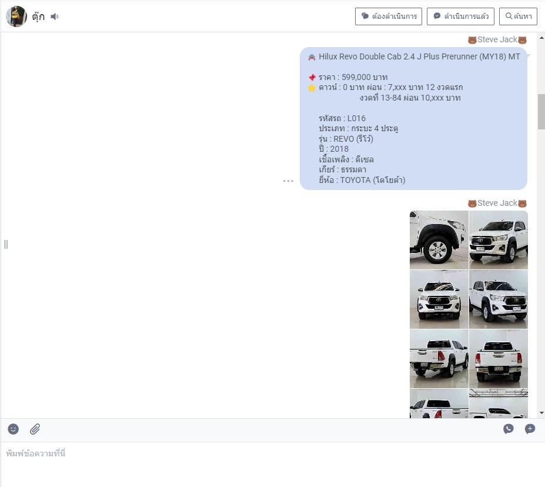Click the scrollbar up arrow
Viewport: 545px width, 487px height.
[x=541, y=38]
